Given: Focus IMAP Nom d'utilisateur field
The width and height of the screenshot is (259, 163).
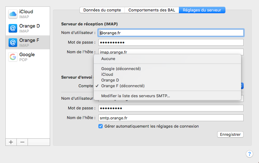Looking at the screenshot, I should [x=171, y=33].
